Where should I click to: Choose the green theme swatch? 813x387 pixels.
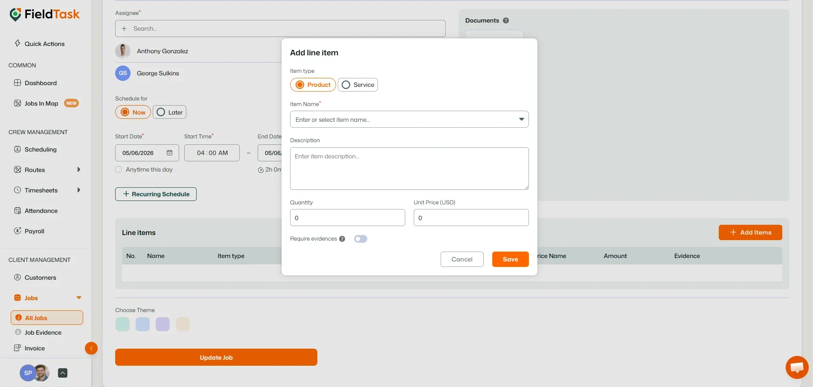pos(122,324)
